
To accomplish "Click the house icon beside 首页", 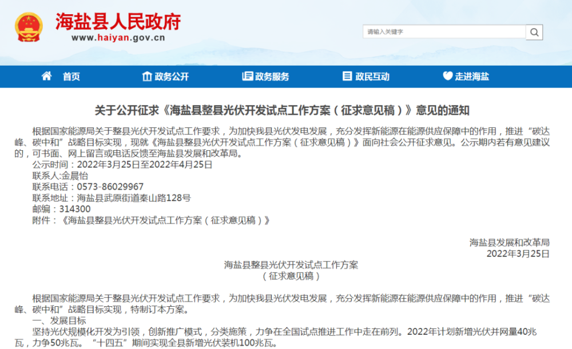I will tap(46, 77).
